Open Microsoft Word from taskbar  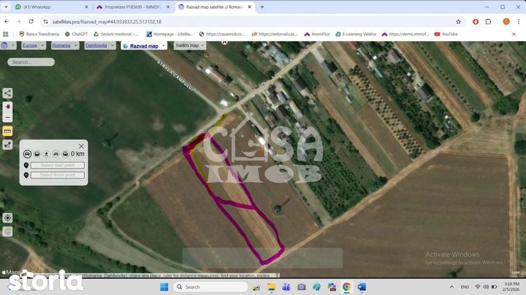[362, 287]
